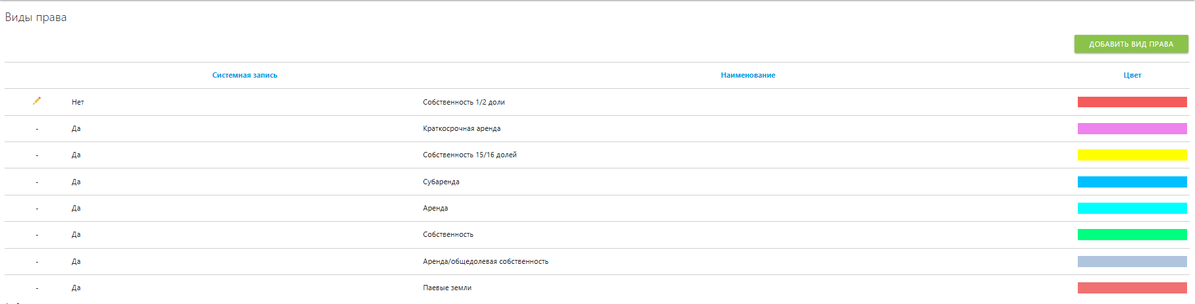The image size is (1195, 304).
Task: Select the coral swatch of Паевые земли
Action: [1132, 288]
